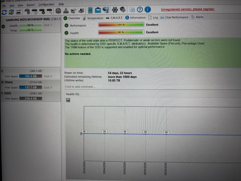Switch to the Information tab

pyautogui.click(x=135, y=18)
